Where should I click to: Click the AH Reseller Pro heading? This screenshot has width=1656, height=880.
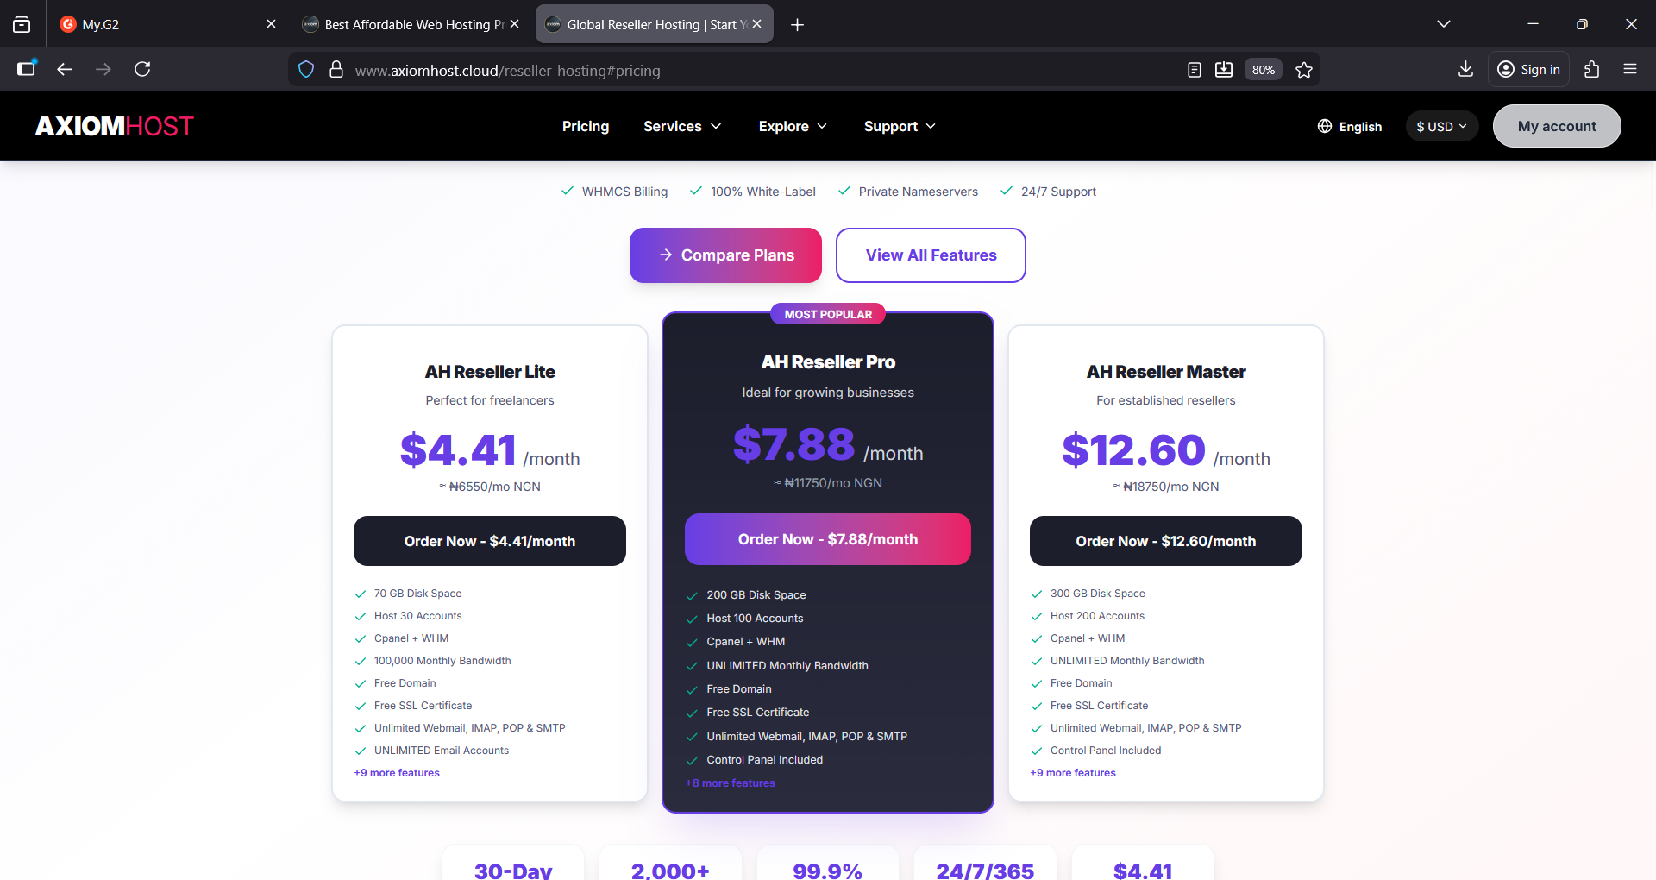[828, 362]
